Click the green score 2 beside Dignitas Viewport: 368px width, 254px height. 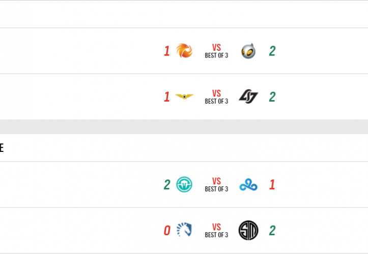[272, 51]
